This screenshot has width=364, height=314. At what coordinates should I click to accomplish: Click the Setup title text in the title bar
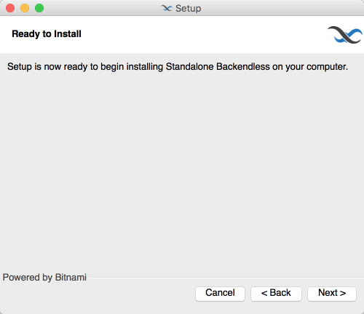tap(189, 9)
